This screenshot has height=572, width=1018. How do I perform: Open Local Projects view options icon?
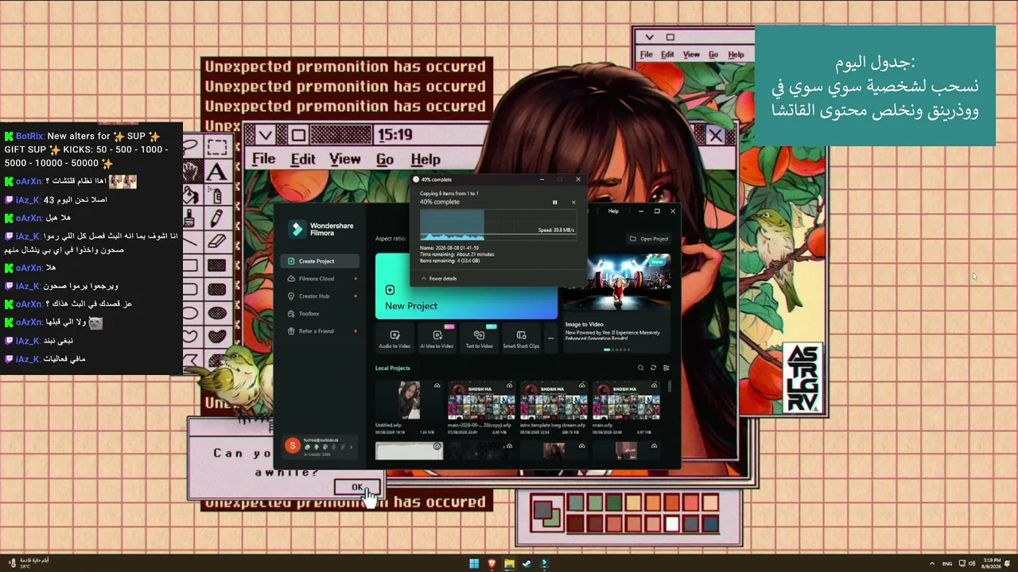coord(666,368)
